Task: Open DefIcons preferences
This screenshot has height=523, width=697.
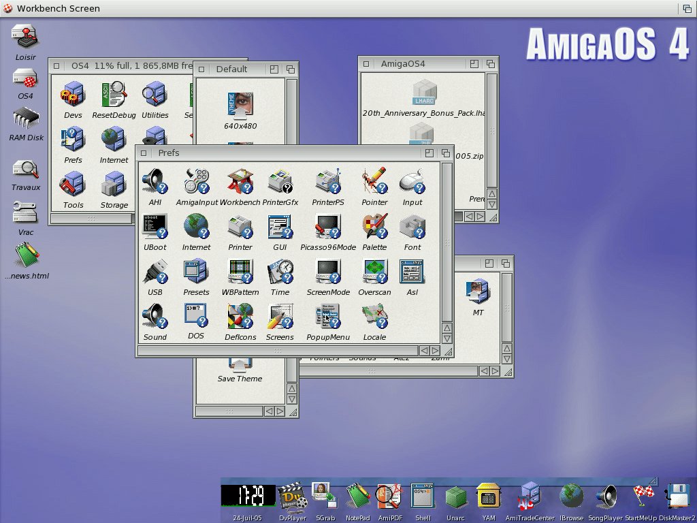Action: click(240, 317)
